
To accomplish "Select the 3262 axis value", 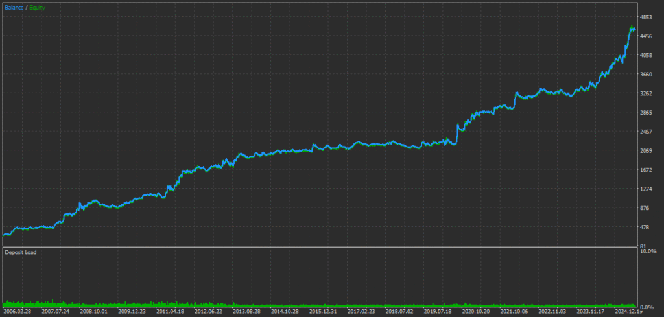I will tap(646, 93).
